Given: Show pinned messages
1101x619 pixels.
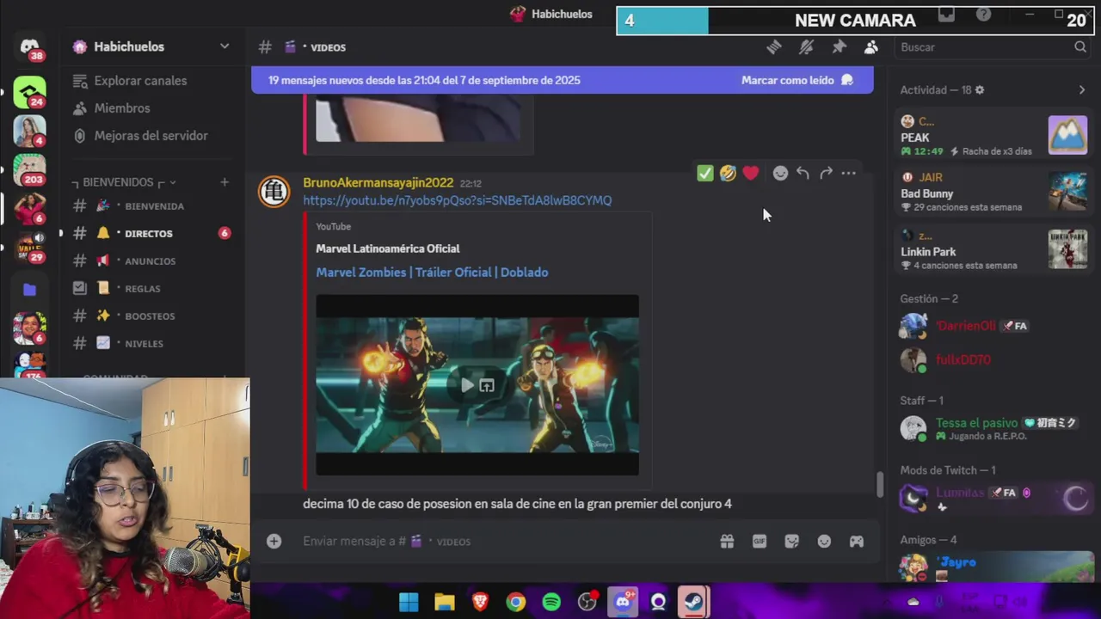Looking at the screenshot, I should point(839,47).
